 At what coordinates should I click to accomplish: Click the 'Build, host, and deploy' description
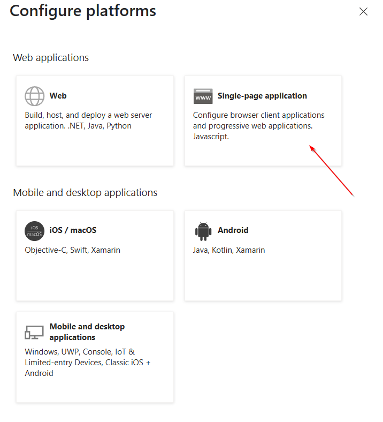(88, 120)
